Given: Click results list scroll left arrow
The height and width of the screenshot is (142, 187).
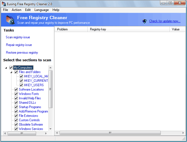Looking at the screenshot, I should point(57,133).
